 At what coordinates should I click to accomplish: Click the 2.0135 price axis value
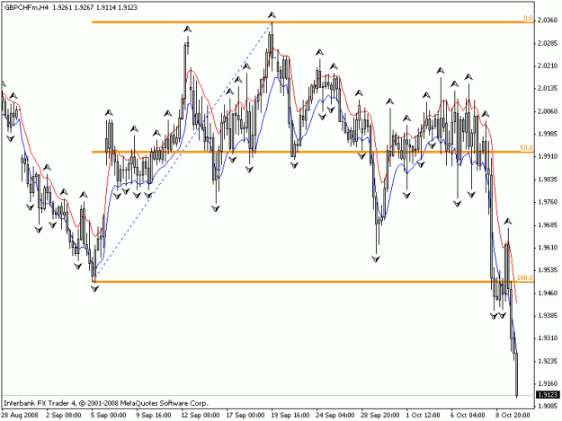click(x=548, y=88)
